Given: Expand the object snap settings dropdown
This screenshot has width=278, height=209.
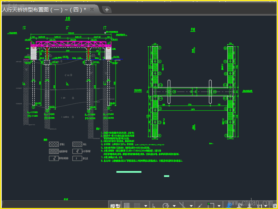Looking at the screenshot, I should 219,206.
